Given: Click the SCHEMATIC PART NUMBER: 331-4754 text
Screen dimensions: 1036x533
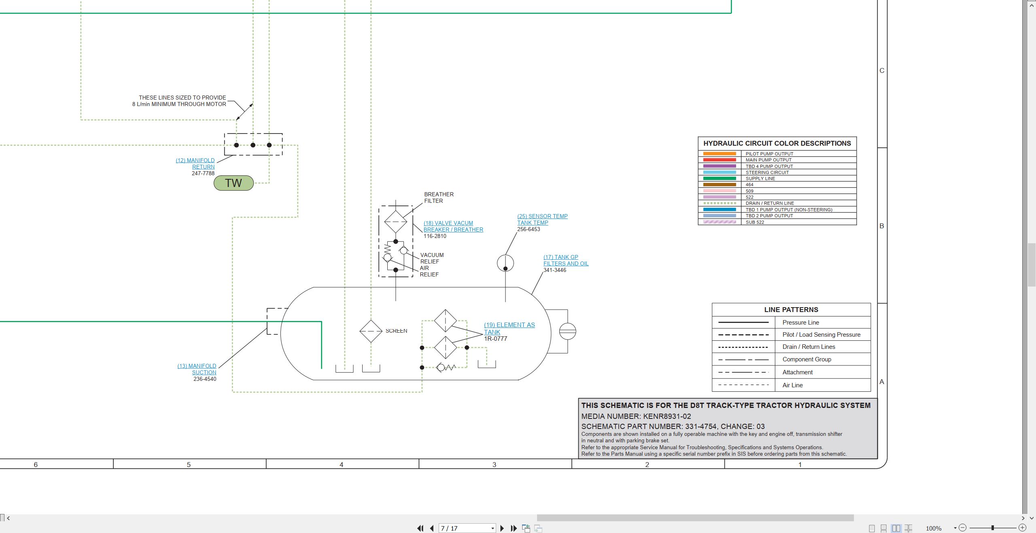Looking at the screenshot, I should click(649, 427).
